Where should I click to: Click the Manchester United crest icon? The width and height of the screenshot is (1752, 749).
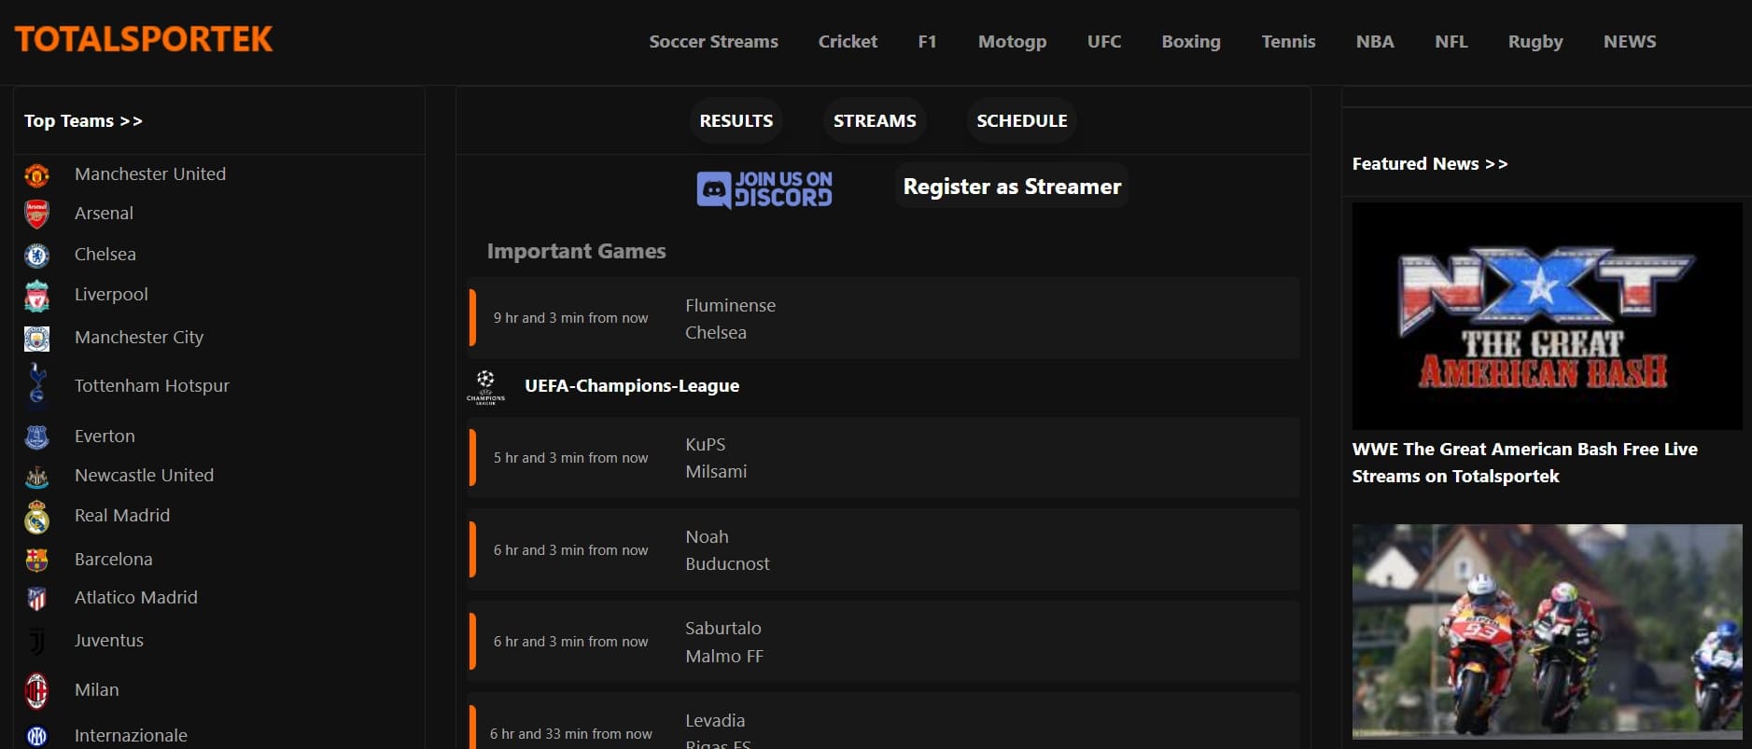[36, 174]
